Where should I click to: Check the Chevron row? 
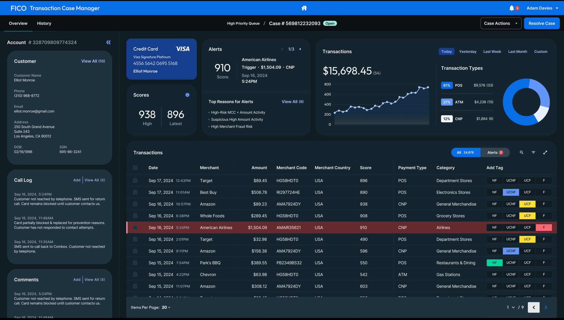[x=135, y=274]
